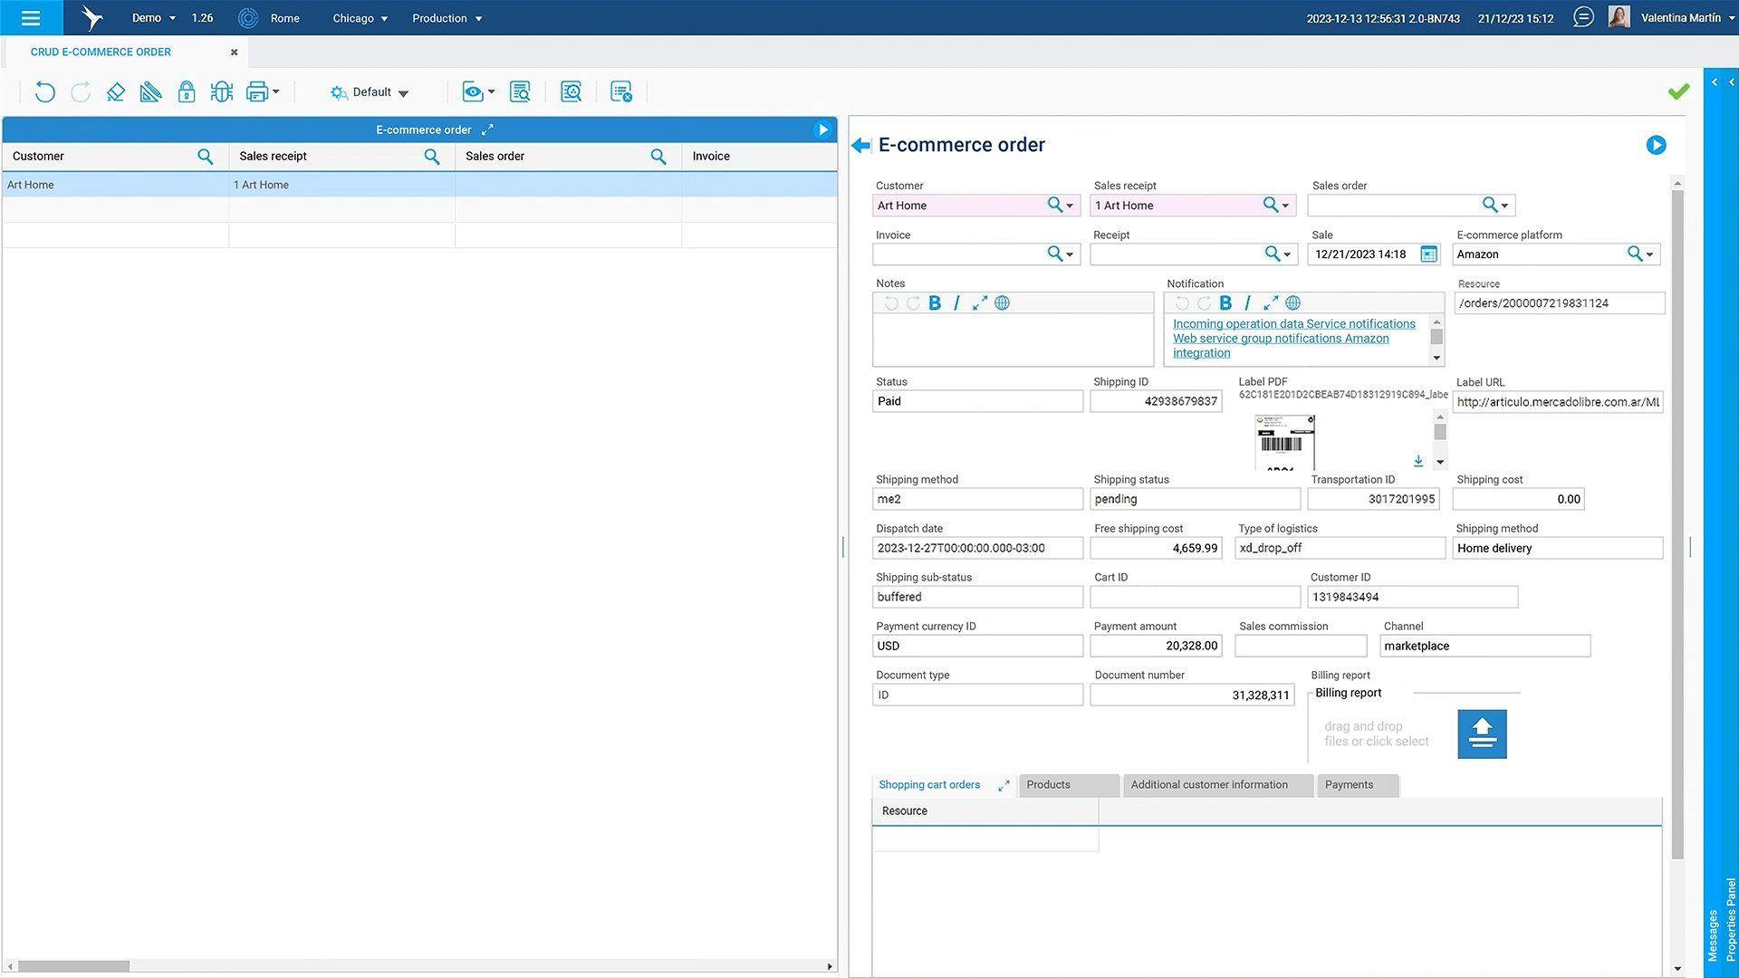Toggle the eye visibility option in the toolbar
The width and height of the screenshot is (1739, 978).
(x=472, y=91)
